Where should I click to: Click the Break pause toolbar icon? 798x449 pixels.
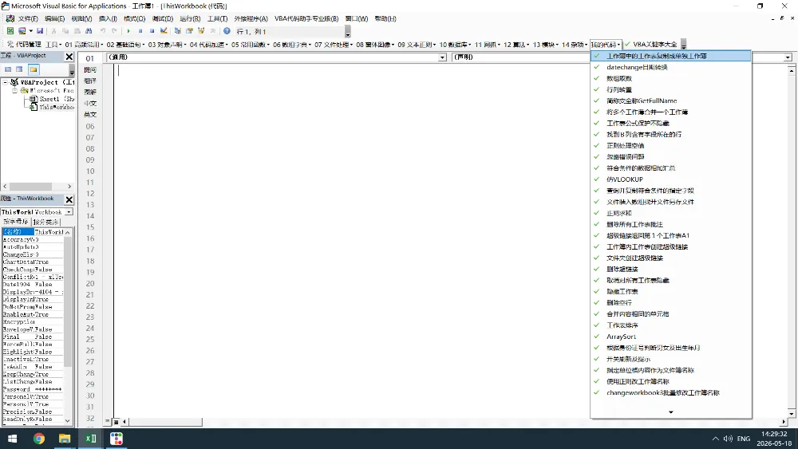140,31
